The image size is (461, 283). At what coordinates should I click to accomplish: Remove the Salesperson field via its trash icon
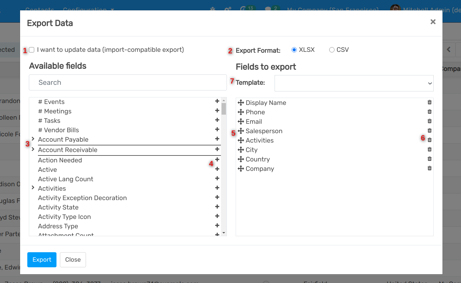(429, 130)
